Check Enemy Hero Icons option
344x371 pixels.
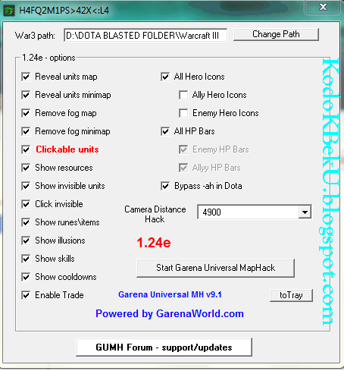[183, 113]
